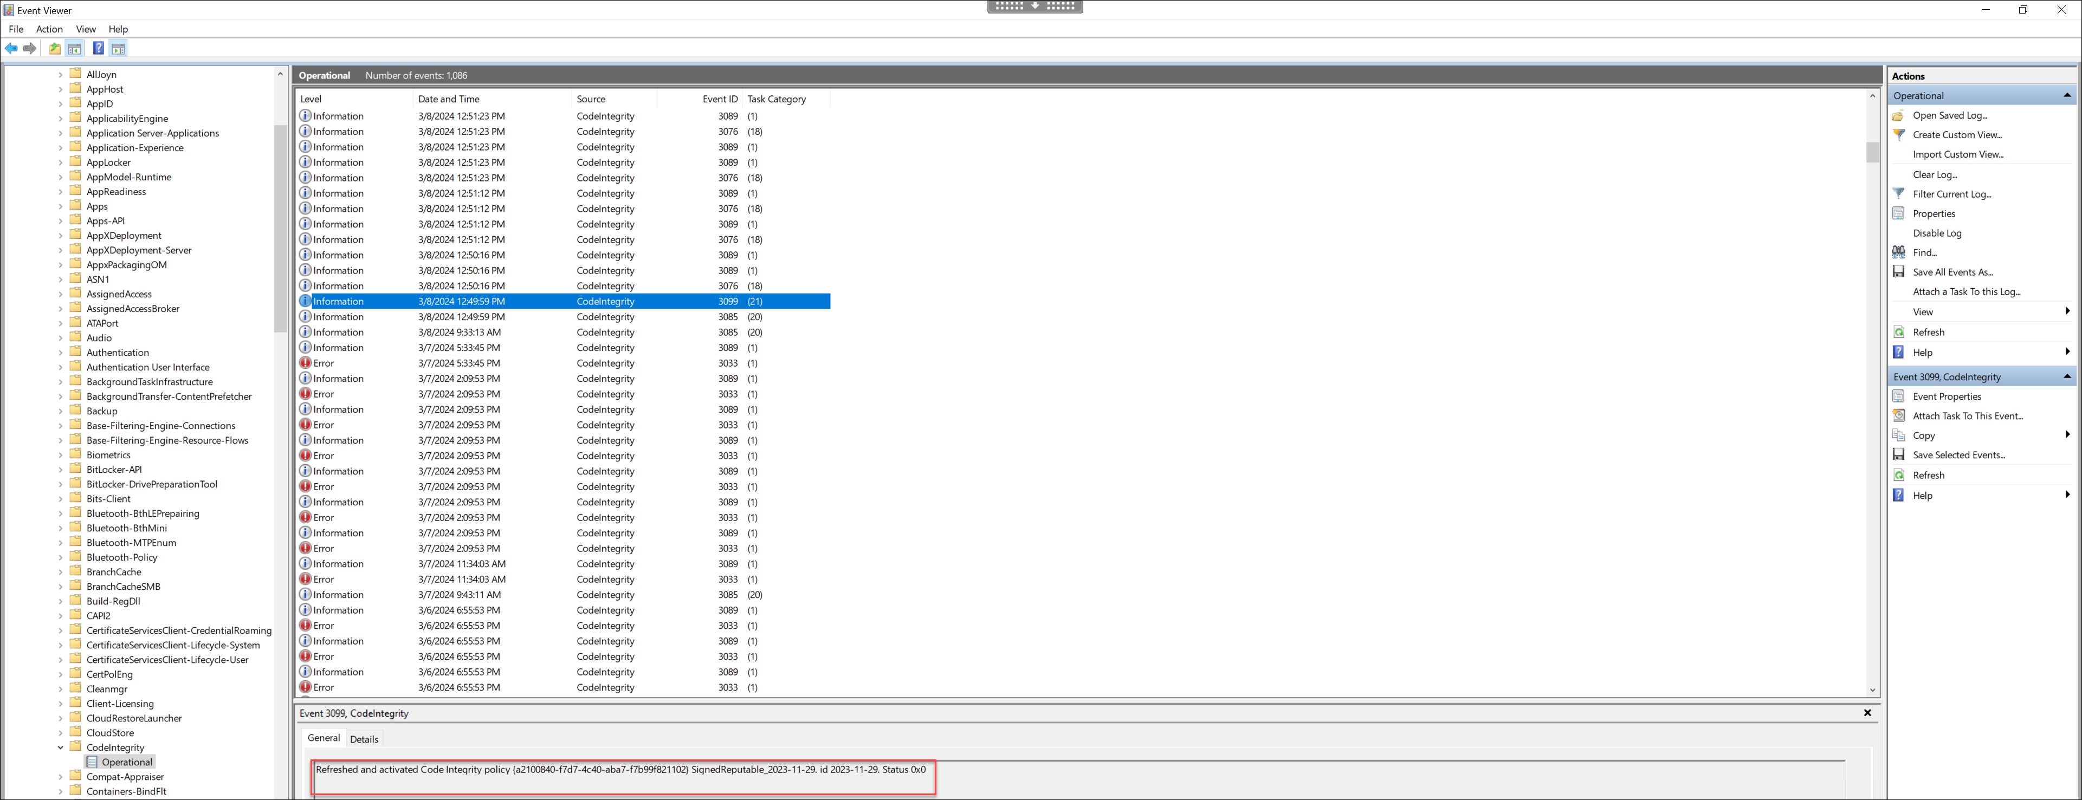Select highlighted Event ID 3099 row
Viewport: 2082px width, 800px height.
coord(563,301)
